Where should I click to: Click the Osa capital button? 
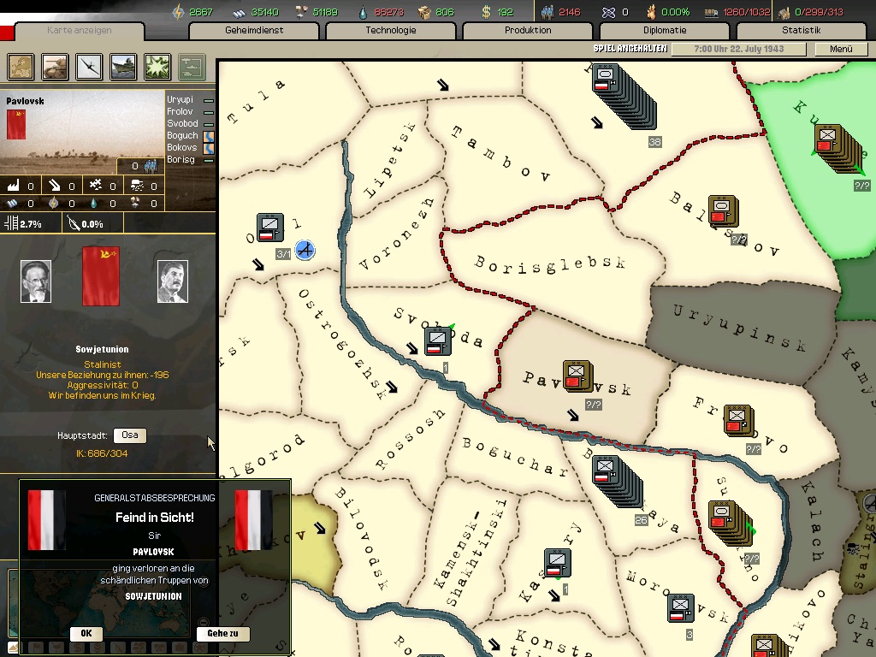130,435
